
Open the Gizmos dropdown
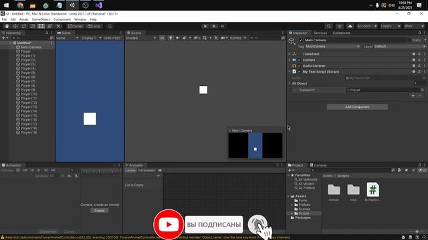point(238,38)
